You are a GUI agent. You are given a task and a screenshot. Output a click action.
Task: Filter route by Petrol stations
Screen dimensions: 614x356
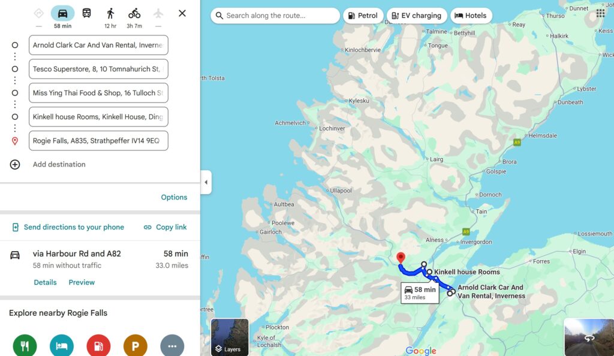pyautogui.click(x=363, y=16)
